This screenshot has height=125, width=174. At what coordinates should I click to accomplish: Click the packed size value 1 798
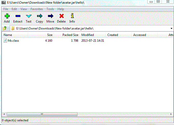point(75,41)
